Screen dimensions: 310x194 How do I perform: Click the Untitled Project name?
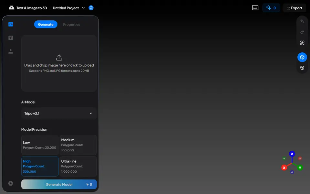(x=66, y=8)
